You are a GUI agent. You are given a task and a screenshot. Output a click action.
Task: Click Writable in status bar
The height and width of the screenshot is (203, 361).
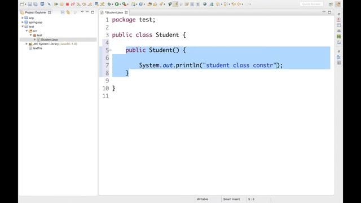point(202,199)
